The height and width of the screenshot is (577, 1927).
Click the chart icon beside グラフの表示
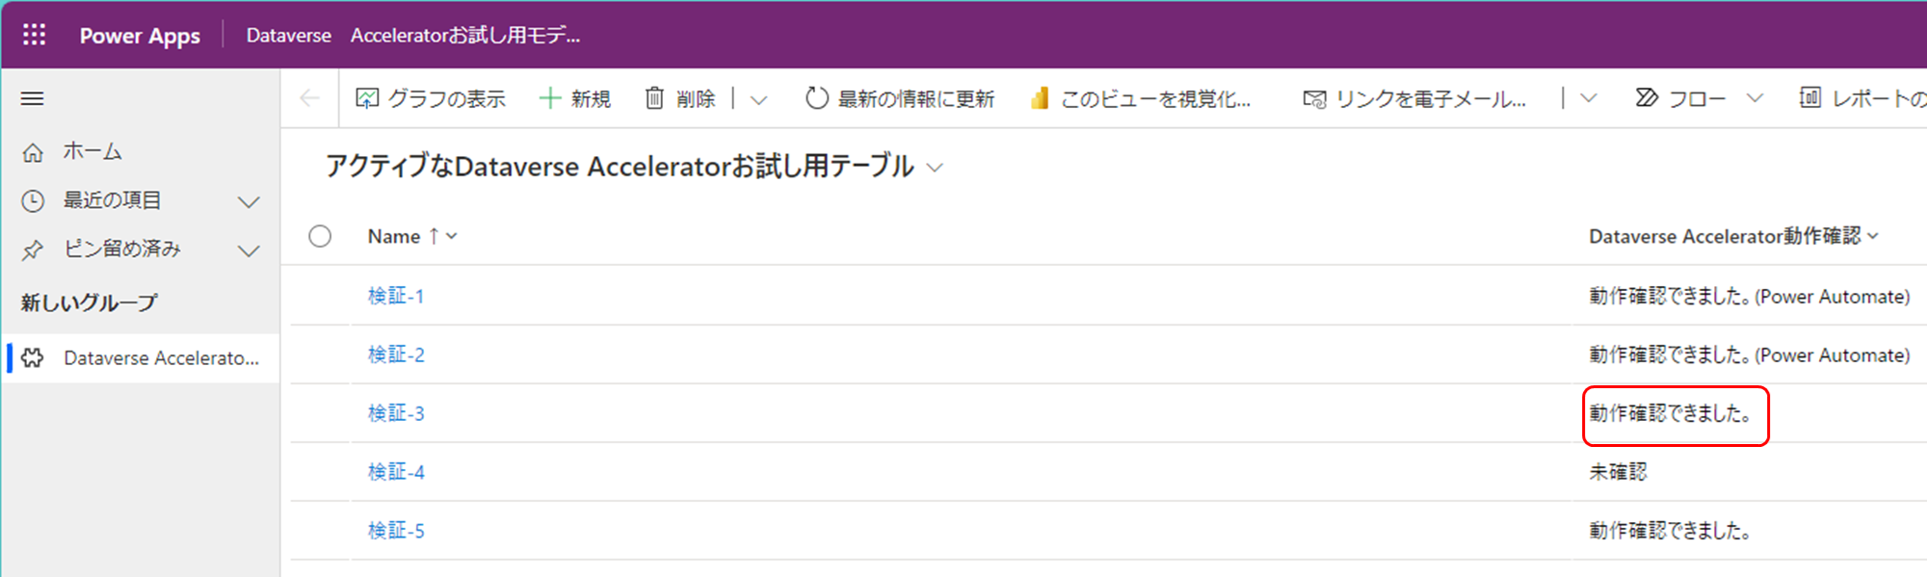pos(367,98)
